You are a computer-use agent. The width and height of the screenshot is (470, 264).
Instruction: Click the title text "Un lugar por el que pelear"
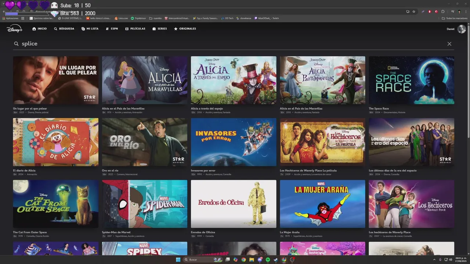click(30, 109)
